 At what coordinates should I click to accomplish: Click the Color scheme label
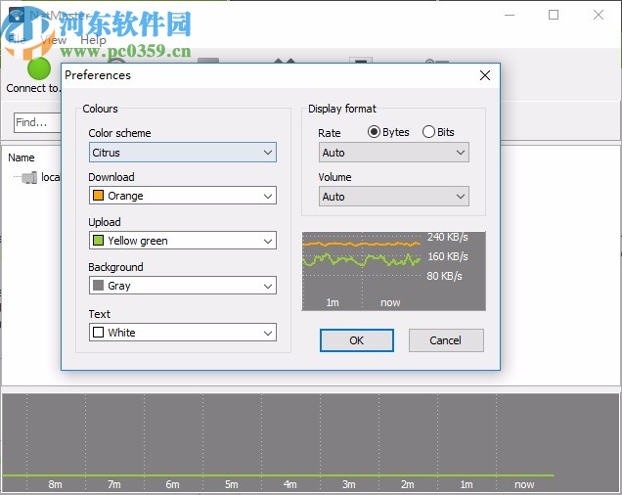tap(119, 133)
